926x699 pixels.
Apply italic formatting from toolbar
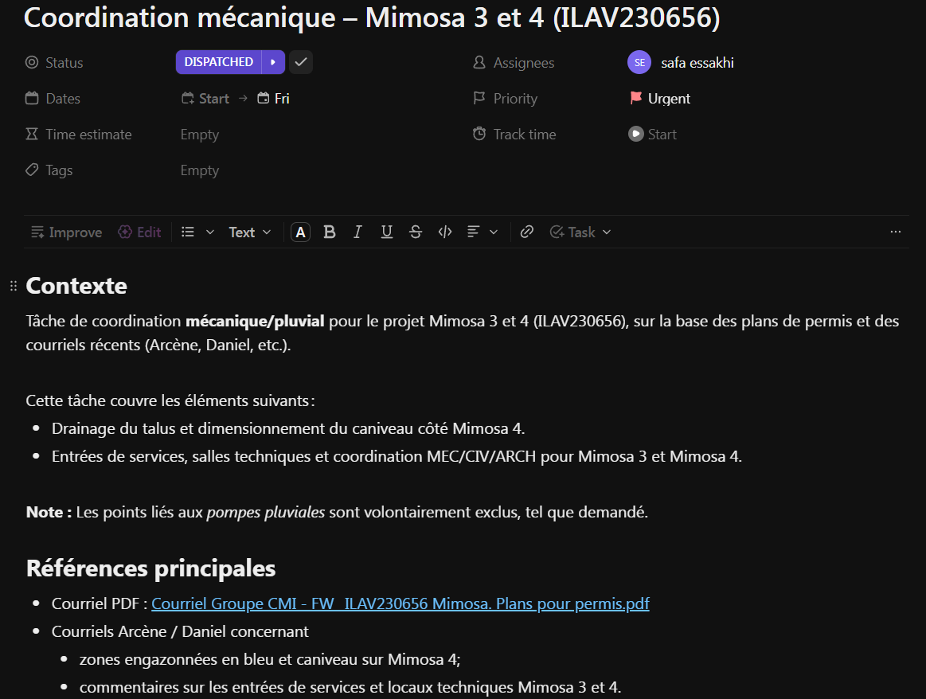pos(358,232)
